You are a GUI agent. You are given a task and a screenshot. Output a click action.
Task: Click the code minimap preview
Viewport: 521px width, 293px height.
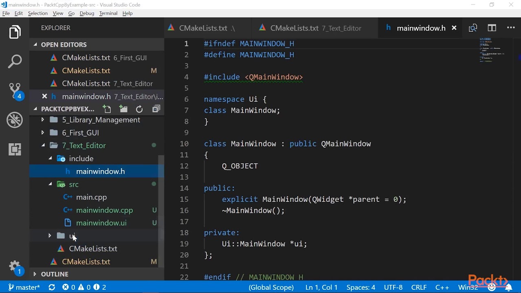coord(493,50)
